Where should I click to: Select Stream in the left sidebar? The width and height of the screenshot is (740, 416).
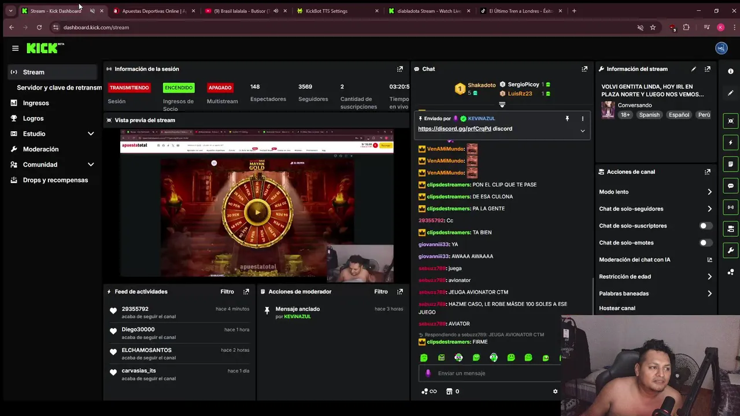[x=53, y=72]
